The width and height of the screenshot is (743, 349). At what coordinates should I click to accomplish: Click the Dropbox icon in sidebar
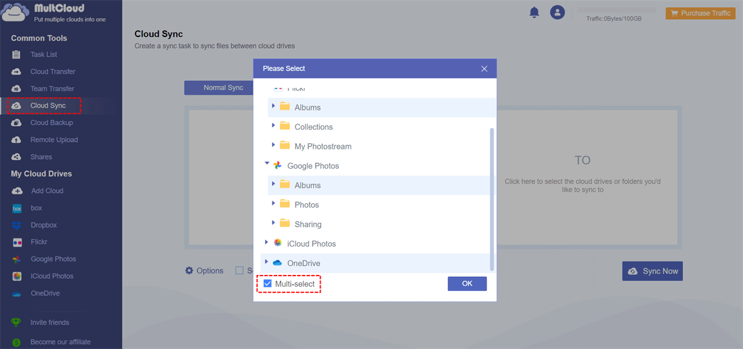17,225
